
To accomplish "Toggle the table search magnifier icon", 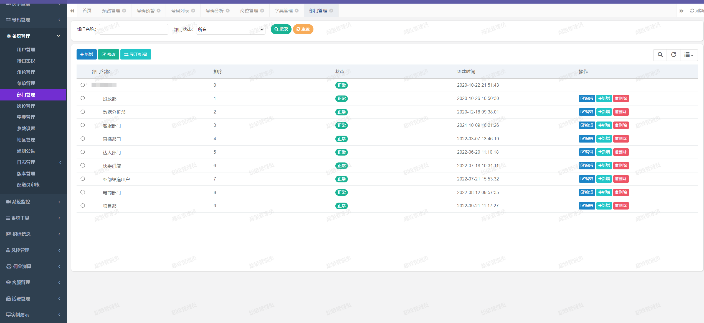I will tap(660, 55).
